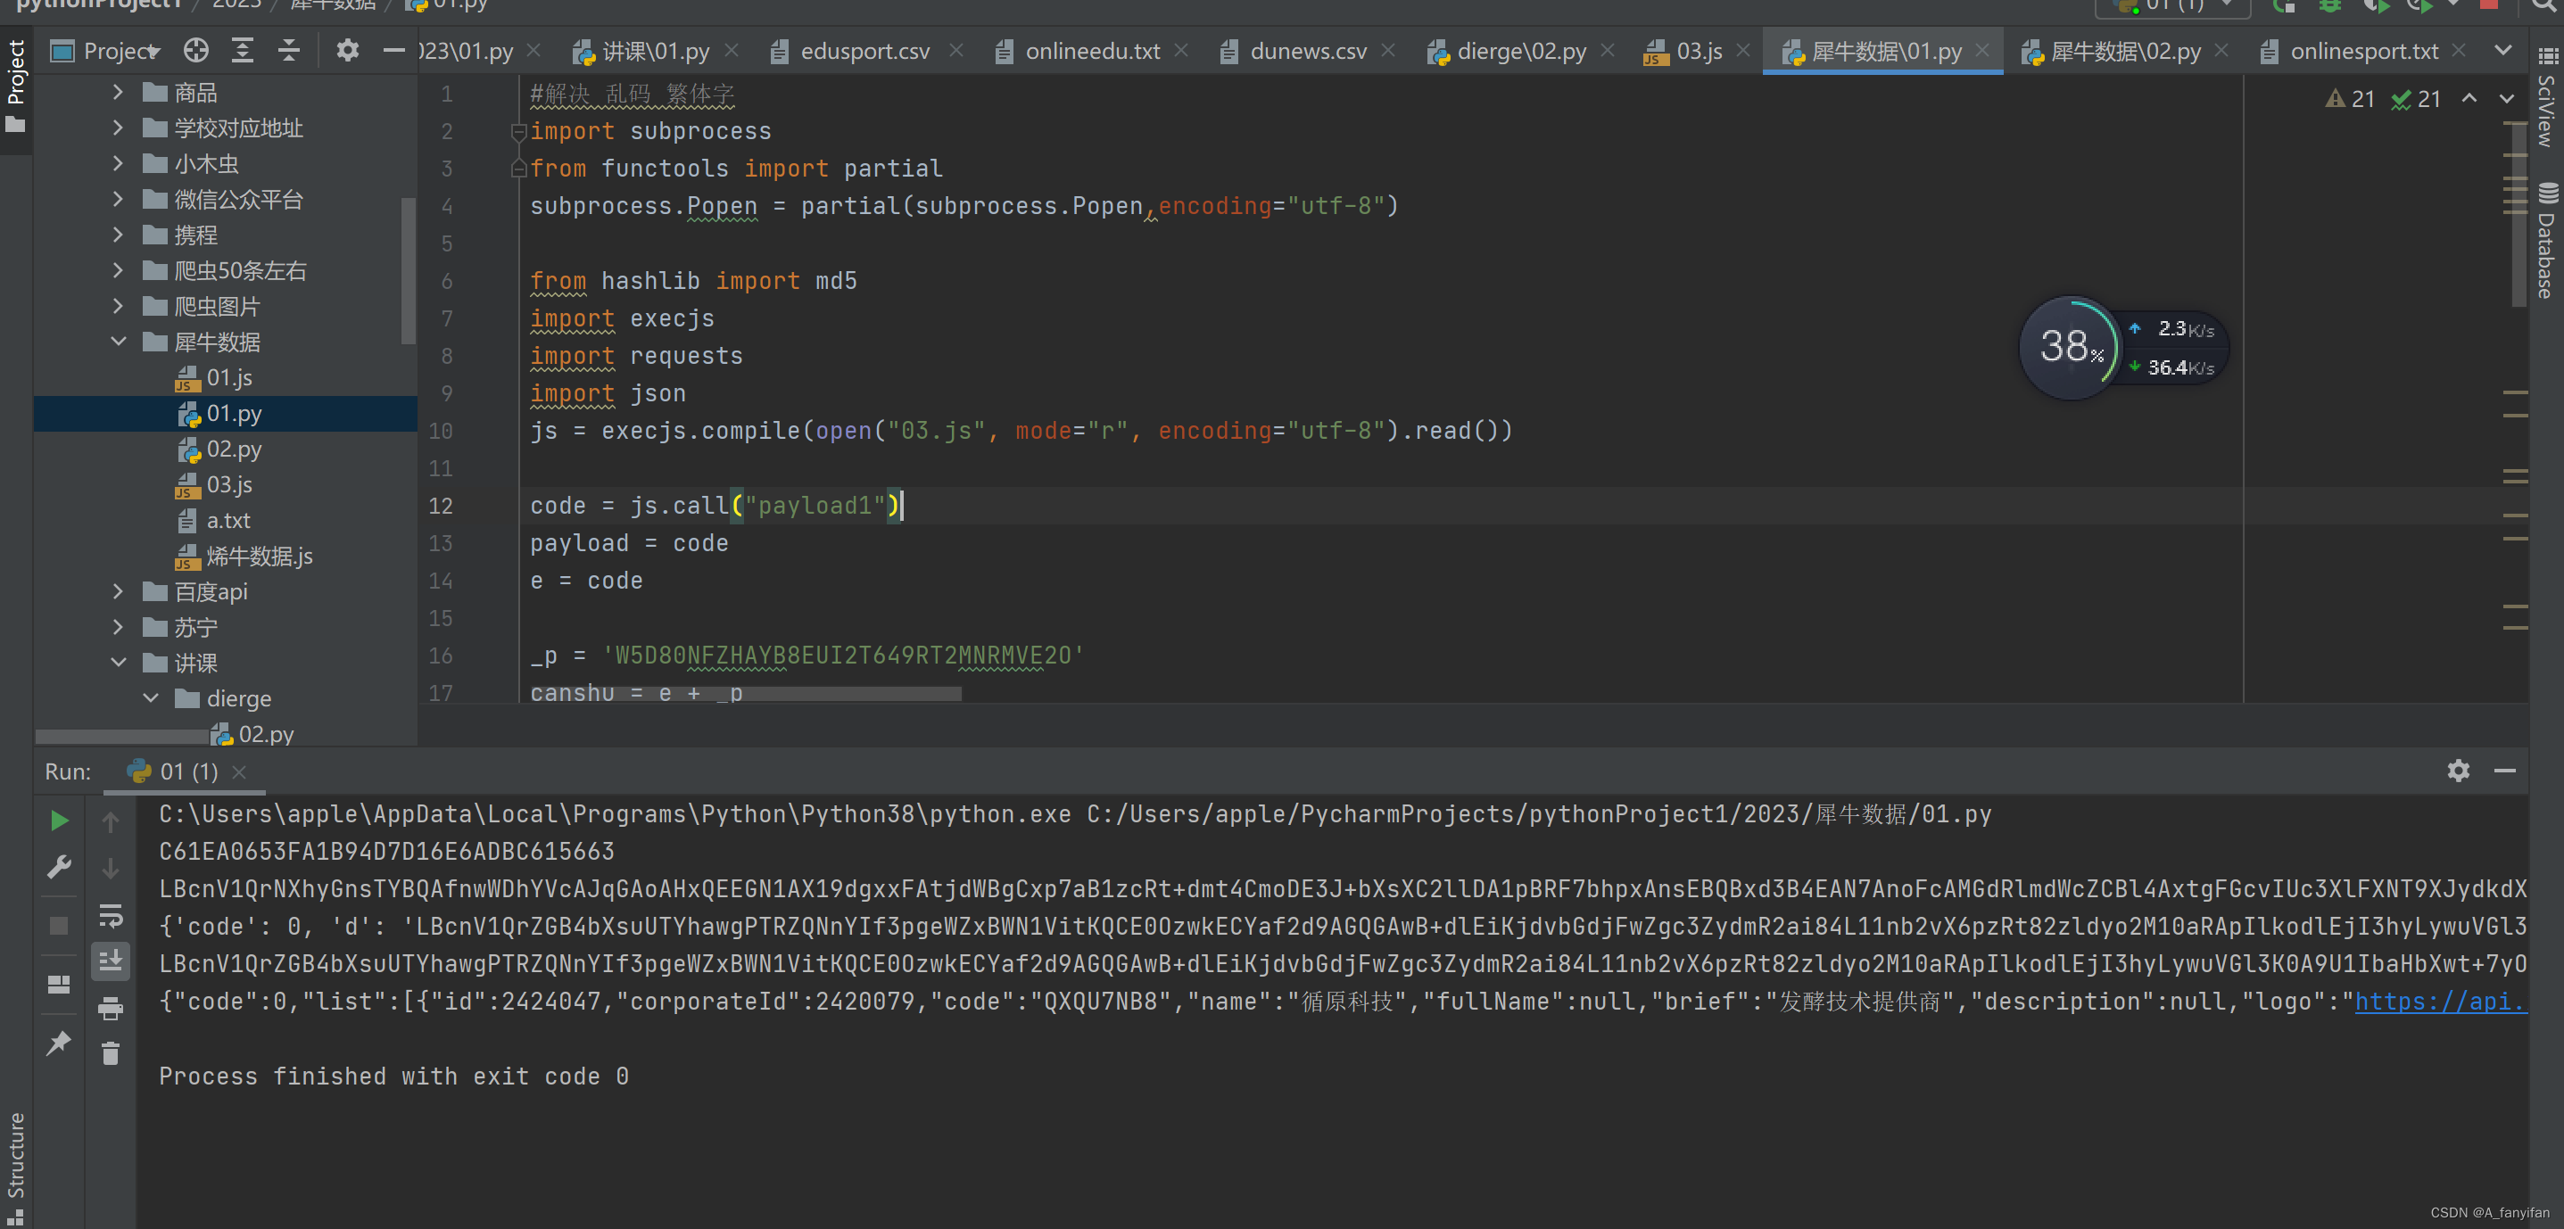
Task: Expand the 微信公众平台 folder
Action: (119, 199)
